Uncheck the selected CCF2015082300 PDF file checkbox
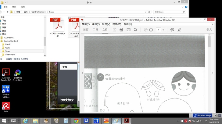 tap(70, 18)
